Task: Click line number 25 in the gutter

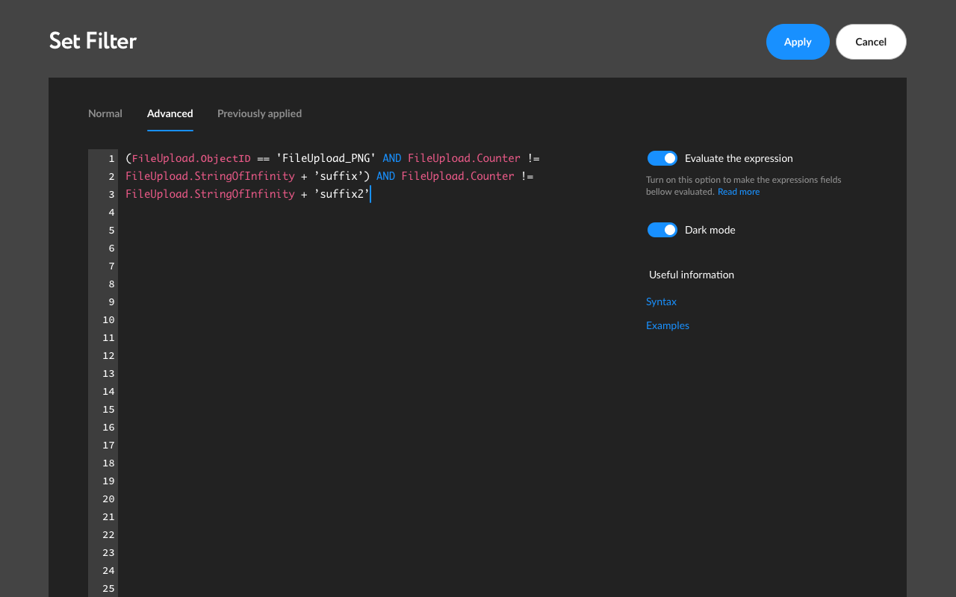Action: [x=108, y=588]
